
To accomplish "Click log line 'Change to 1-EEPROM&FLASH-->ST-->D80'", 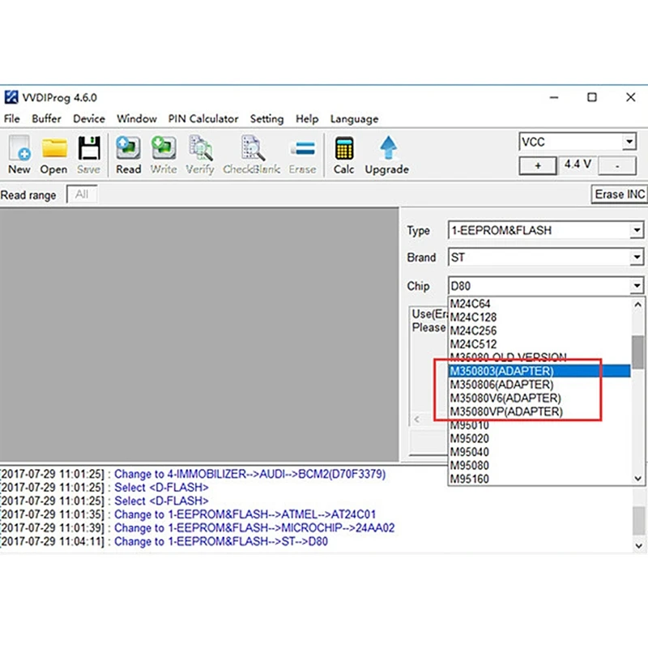I will tap(221, 541).
